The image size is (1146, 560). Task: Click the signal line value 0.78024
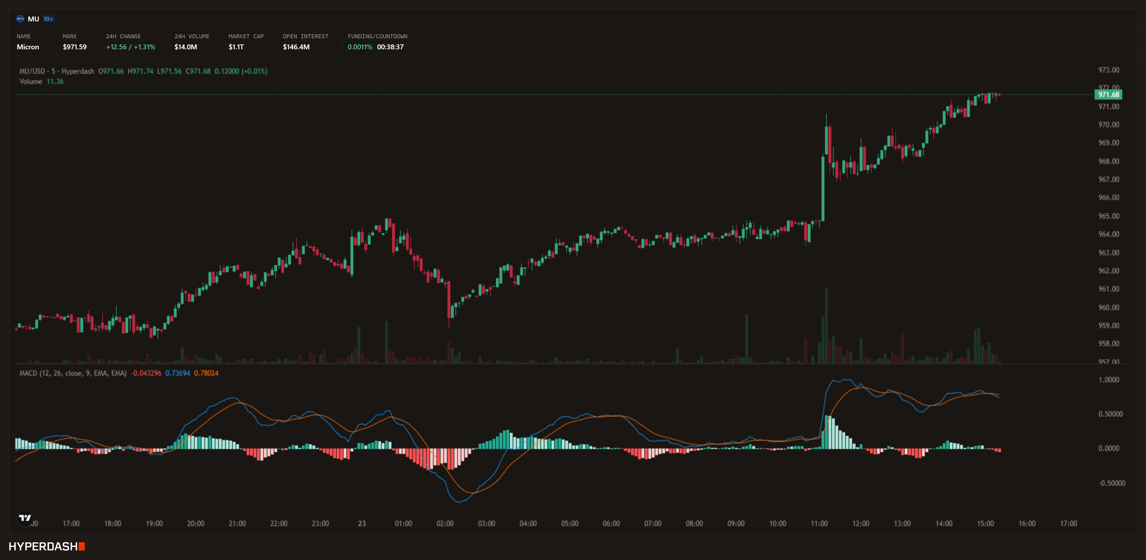tap(206, 373)
